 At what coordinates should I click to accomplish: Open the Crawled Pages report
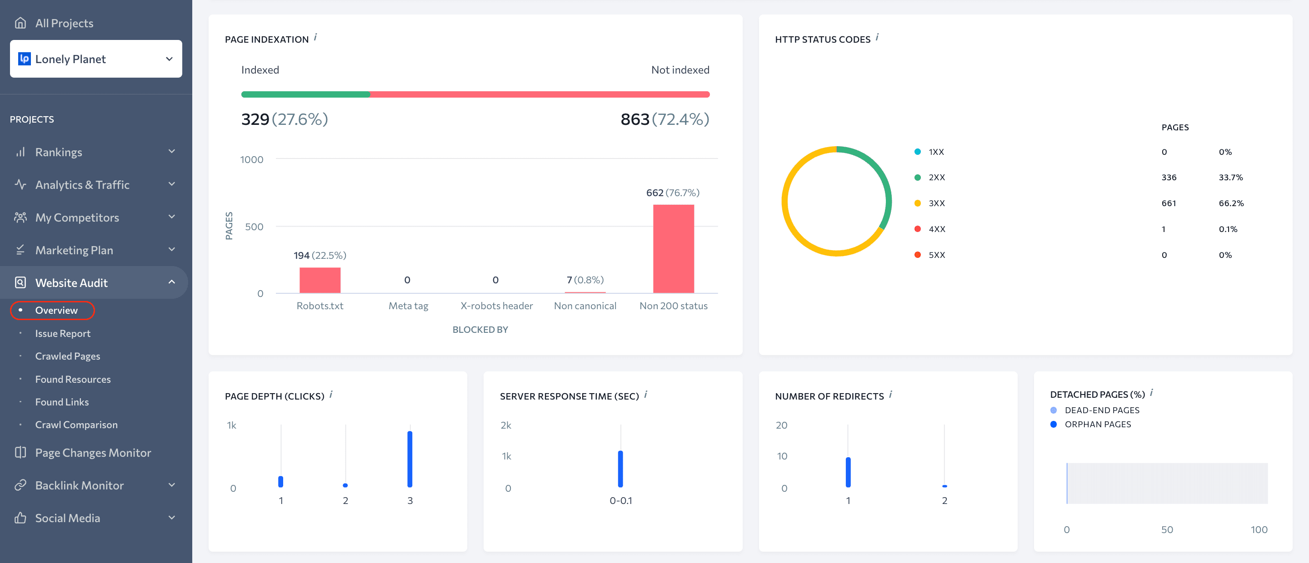[x=67, y=356]
